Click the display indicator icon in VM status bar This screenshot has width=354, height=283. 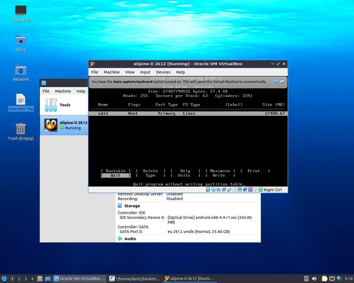[x=240, y=190]
